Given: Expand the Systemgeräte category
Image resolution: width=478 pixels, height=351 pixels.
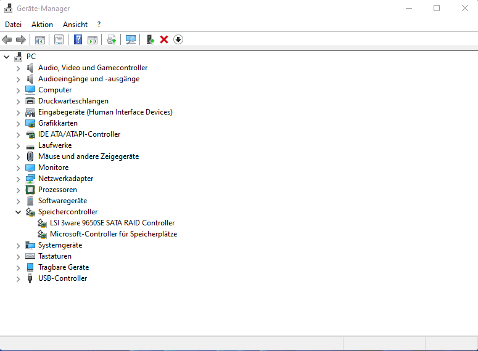Looking at the screenshot, I should [x=18, y=246].
